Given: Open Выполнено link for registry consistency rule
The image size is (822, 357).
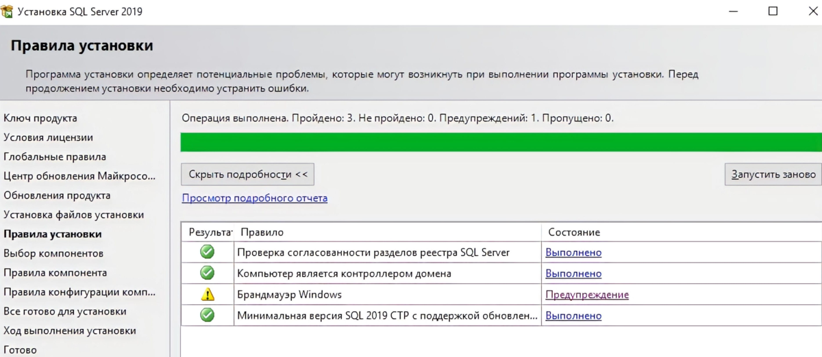Looking at the screenshot, I should (573, 252).
